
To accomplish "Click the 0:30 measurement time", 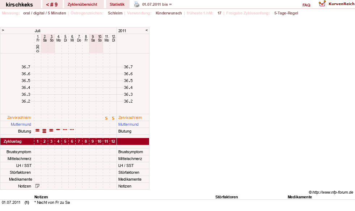I will (38, 48).
